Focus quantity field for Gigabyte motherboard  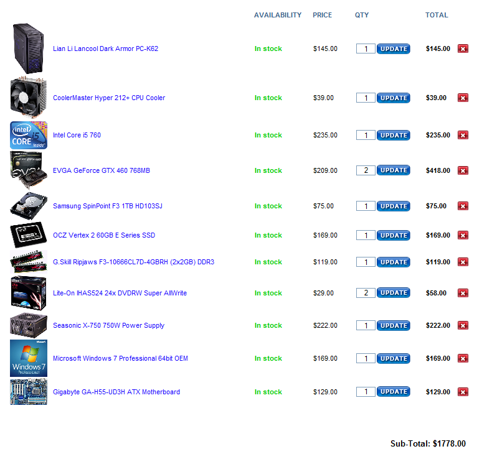coord(366,392)
